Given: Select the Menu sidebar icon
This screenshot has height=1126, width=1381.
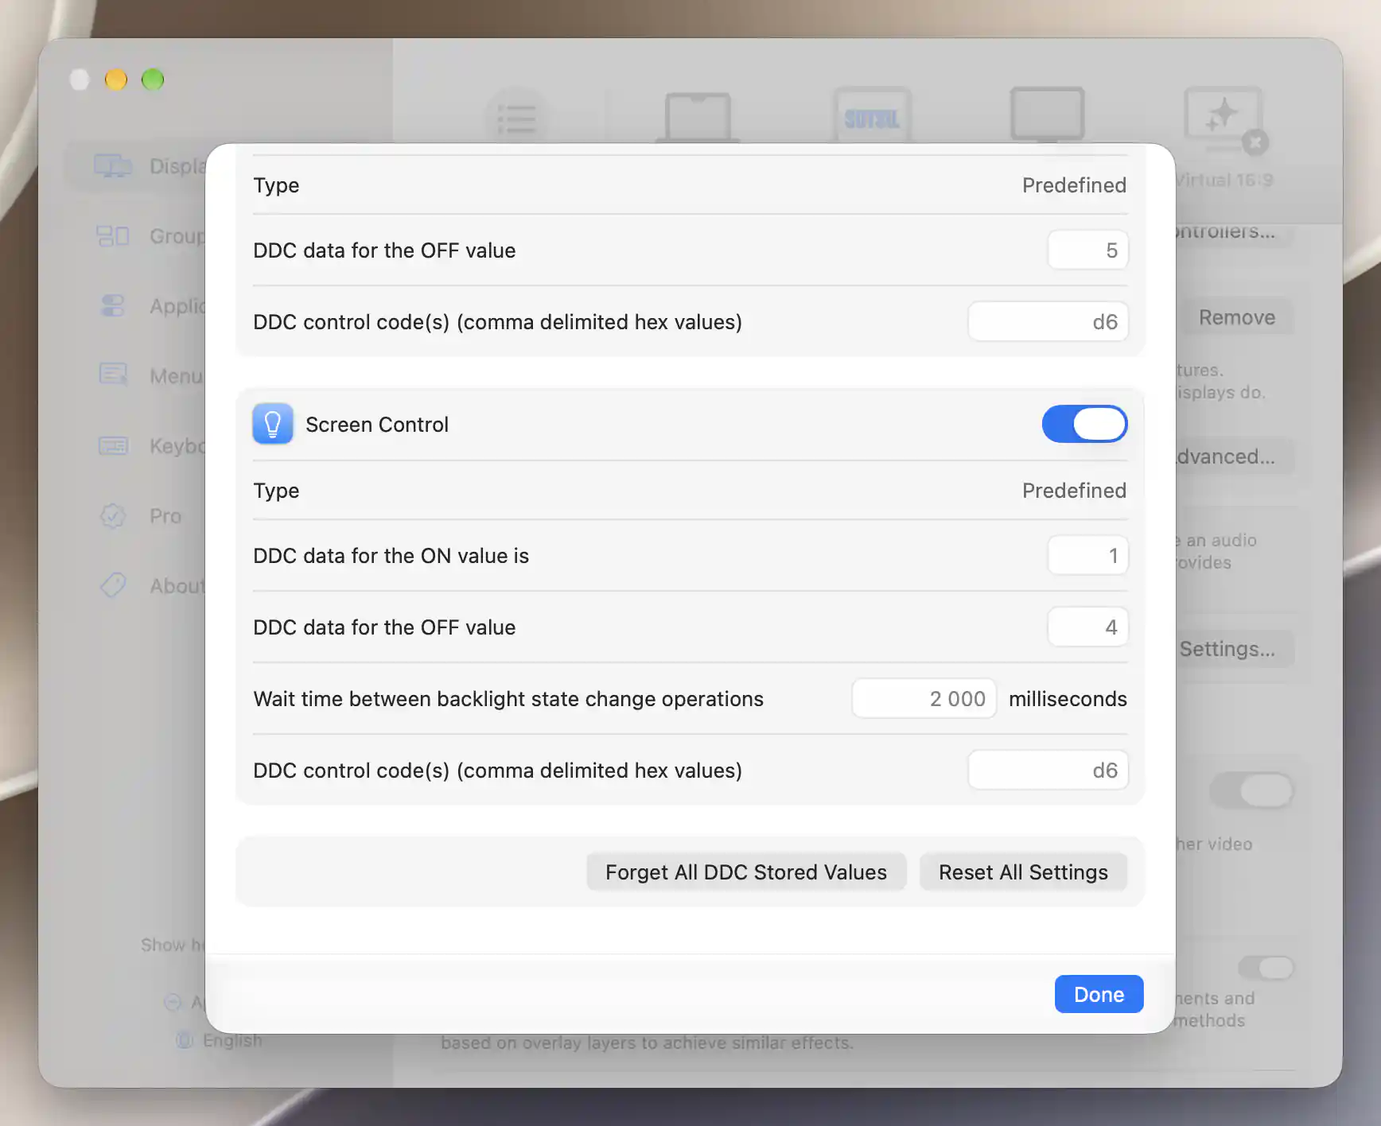Looking at the screenshot, I should coord(113,375).
